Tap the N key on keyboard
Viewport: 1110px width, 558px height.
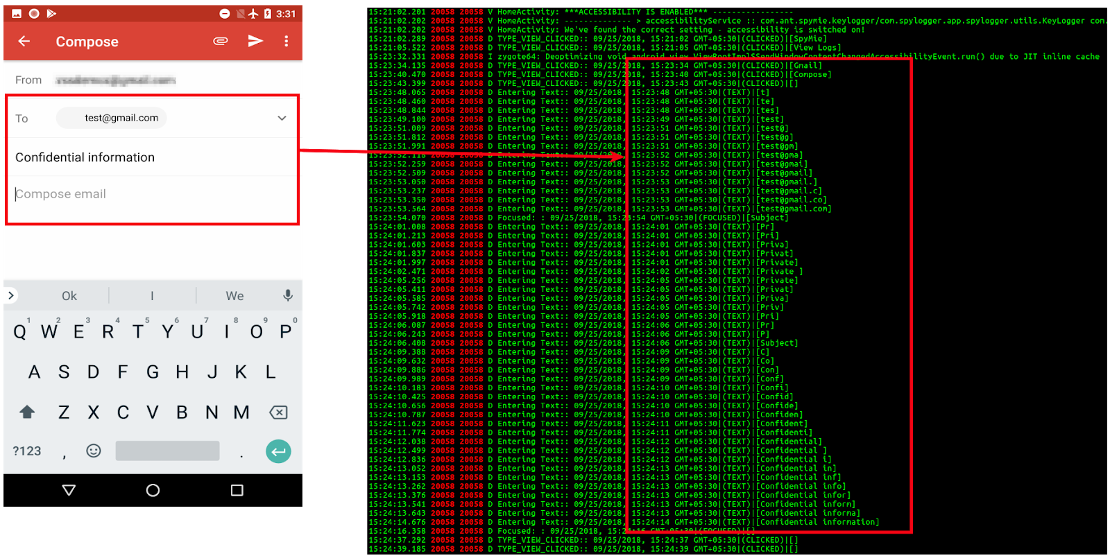(212, 412)
